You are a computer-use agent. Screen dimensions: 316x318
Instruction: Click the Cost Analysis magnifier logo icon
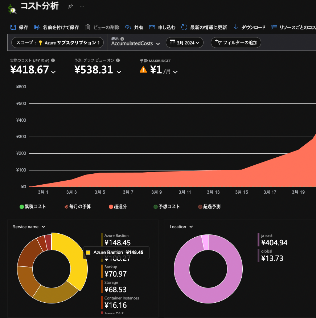pos(12,9)
